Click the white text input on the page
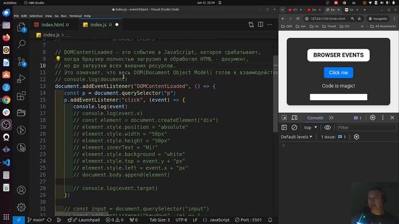Image resolution: width=399 pixels, height=224 pixels. [339, 97]
